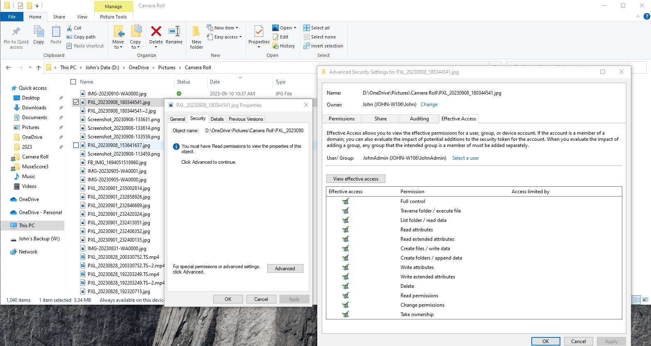The width and height of the screenshot is (651, 346).
Task: Click Pictures in the address bar path
Action: click(x=166, y=68)
